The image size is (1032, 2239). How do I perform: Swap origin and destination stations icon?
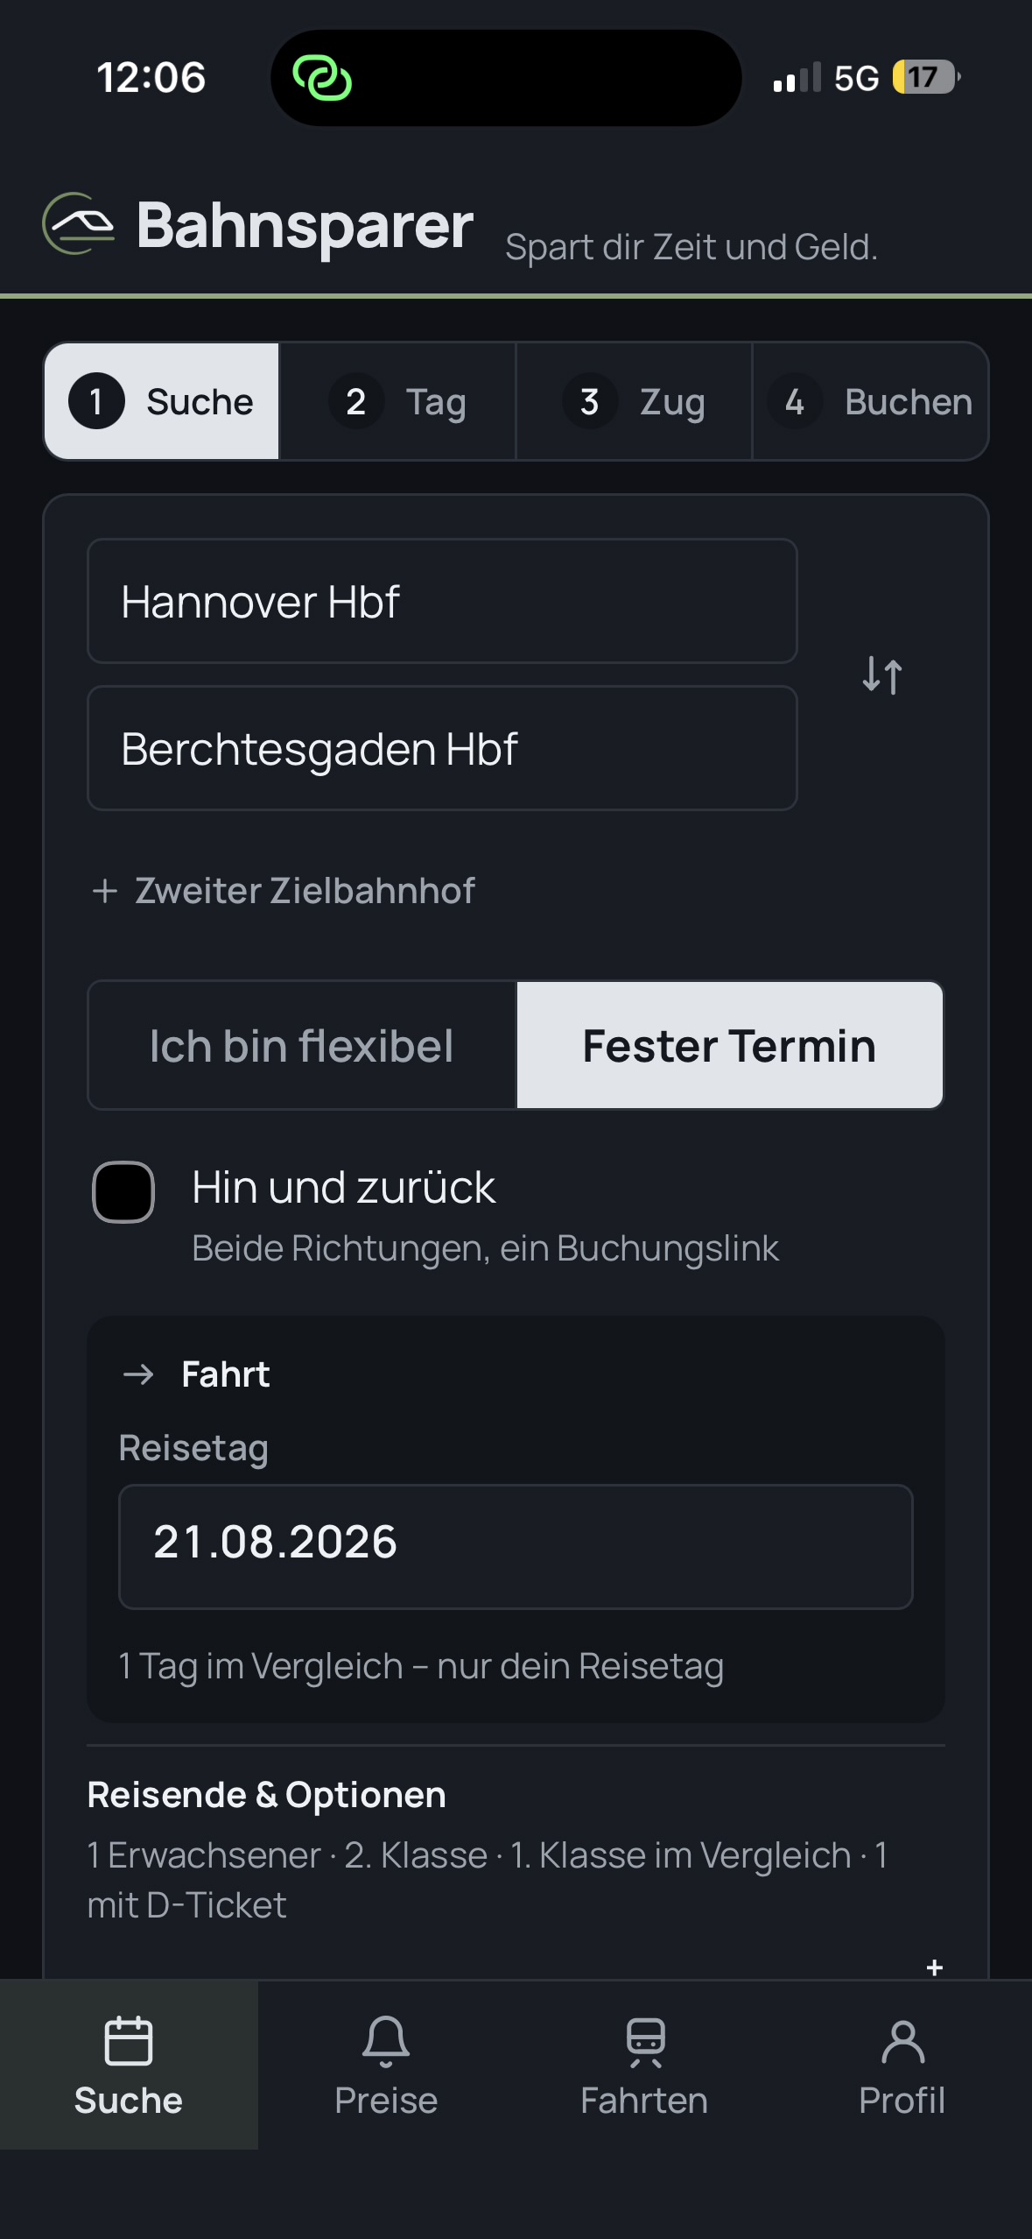pos(881,675)
